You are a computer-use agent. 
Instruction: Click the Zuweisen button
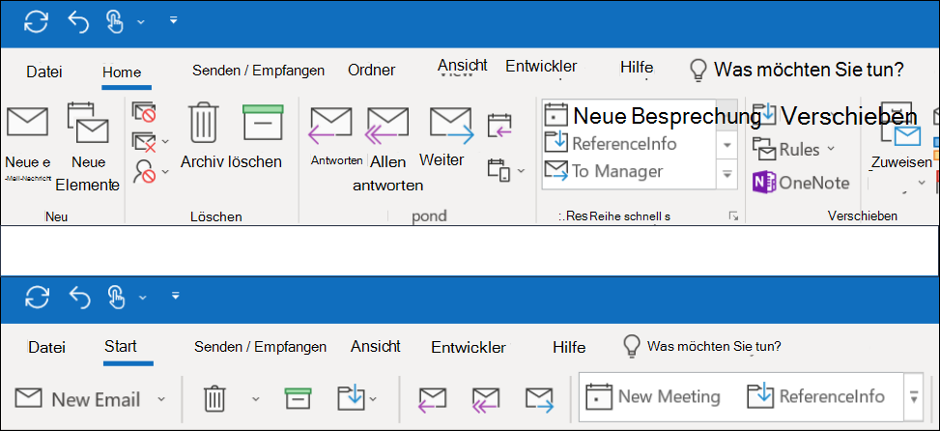pyautogui.click(x=901, y=144)
